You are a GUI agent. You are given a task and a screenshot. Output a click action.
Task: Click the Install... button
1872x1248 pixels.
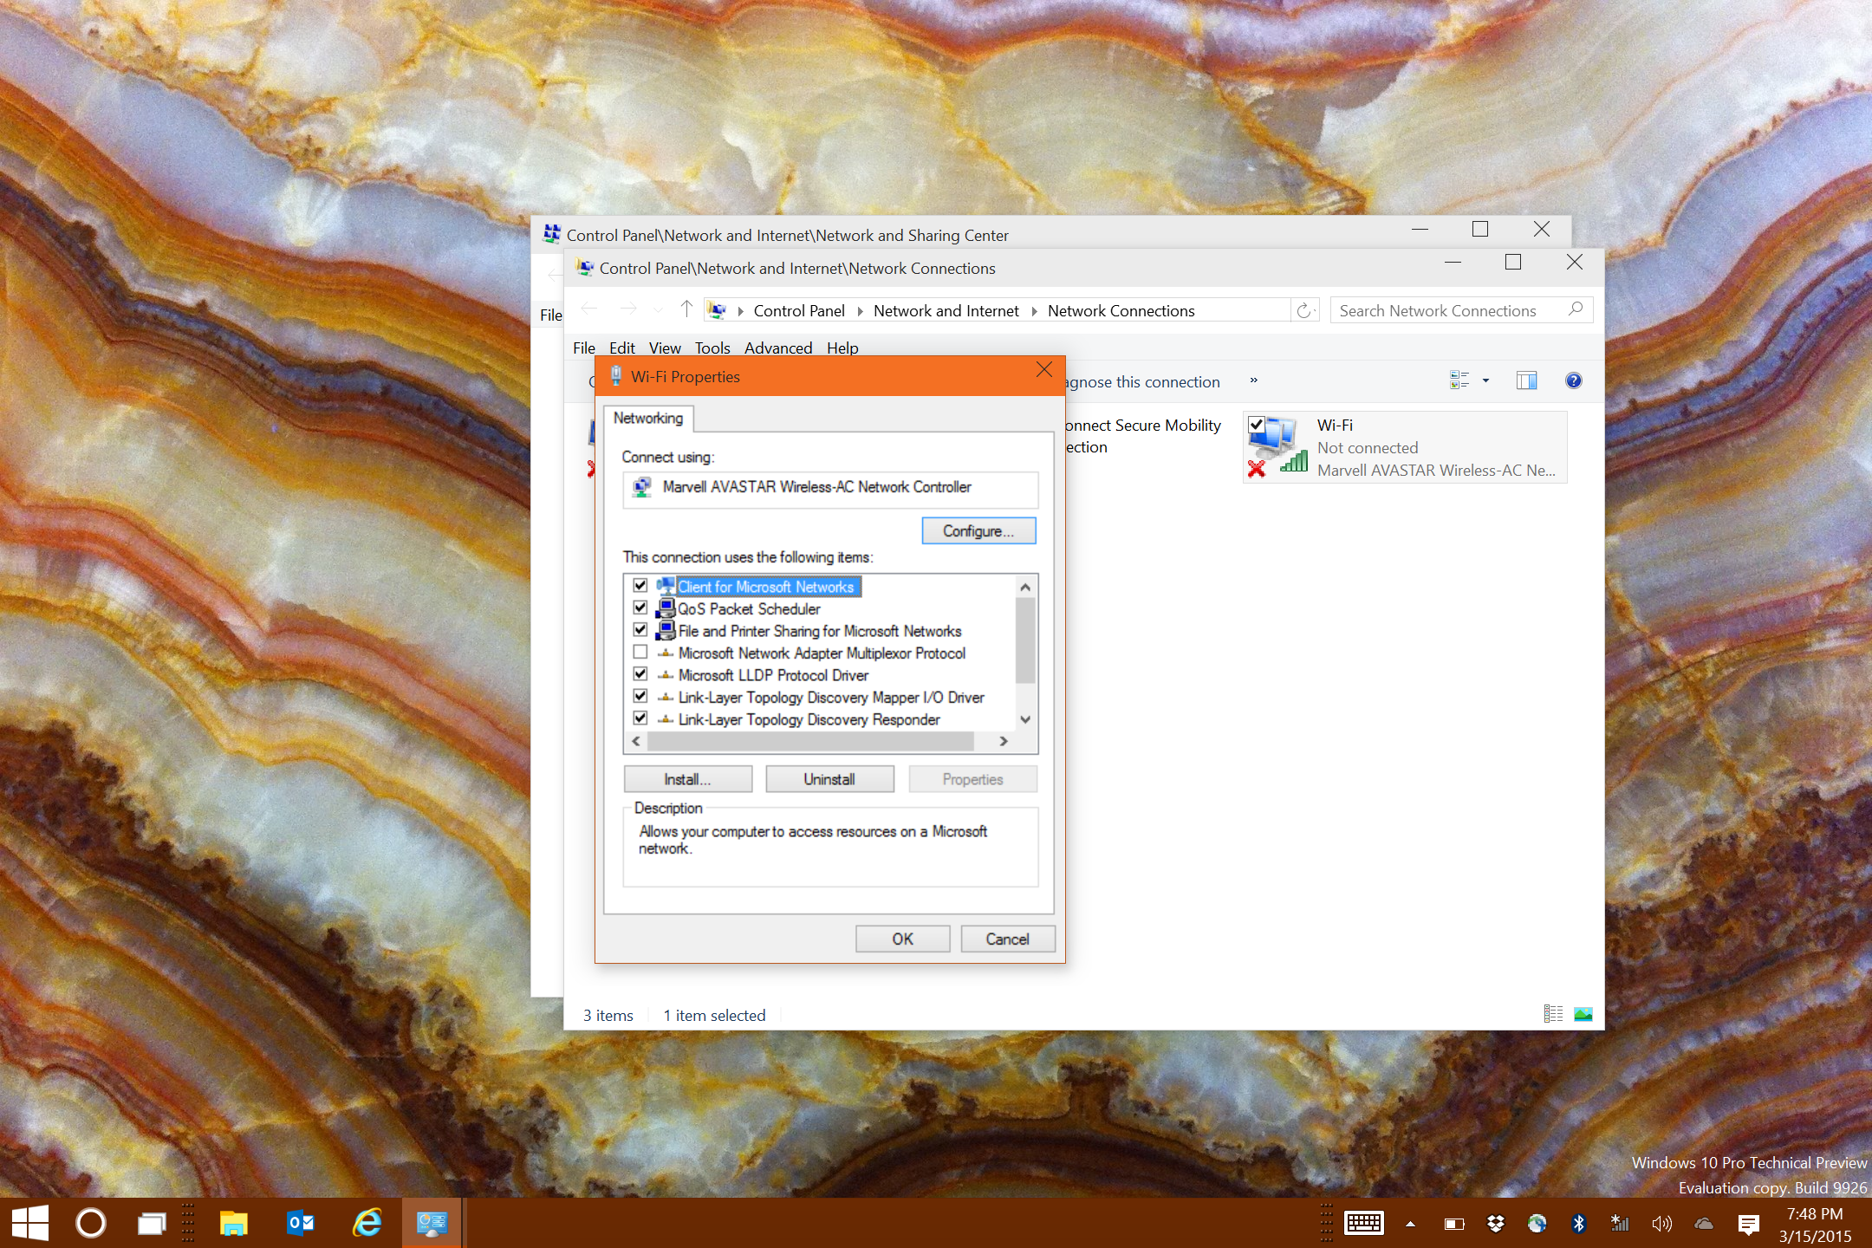[687, 779]
